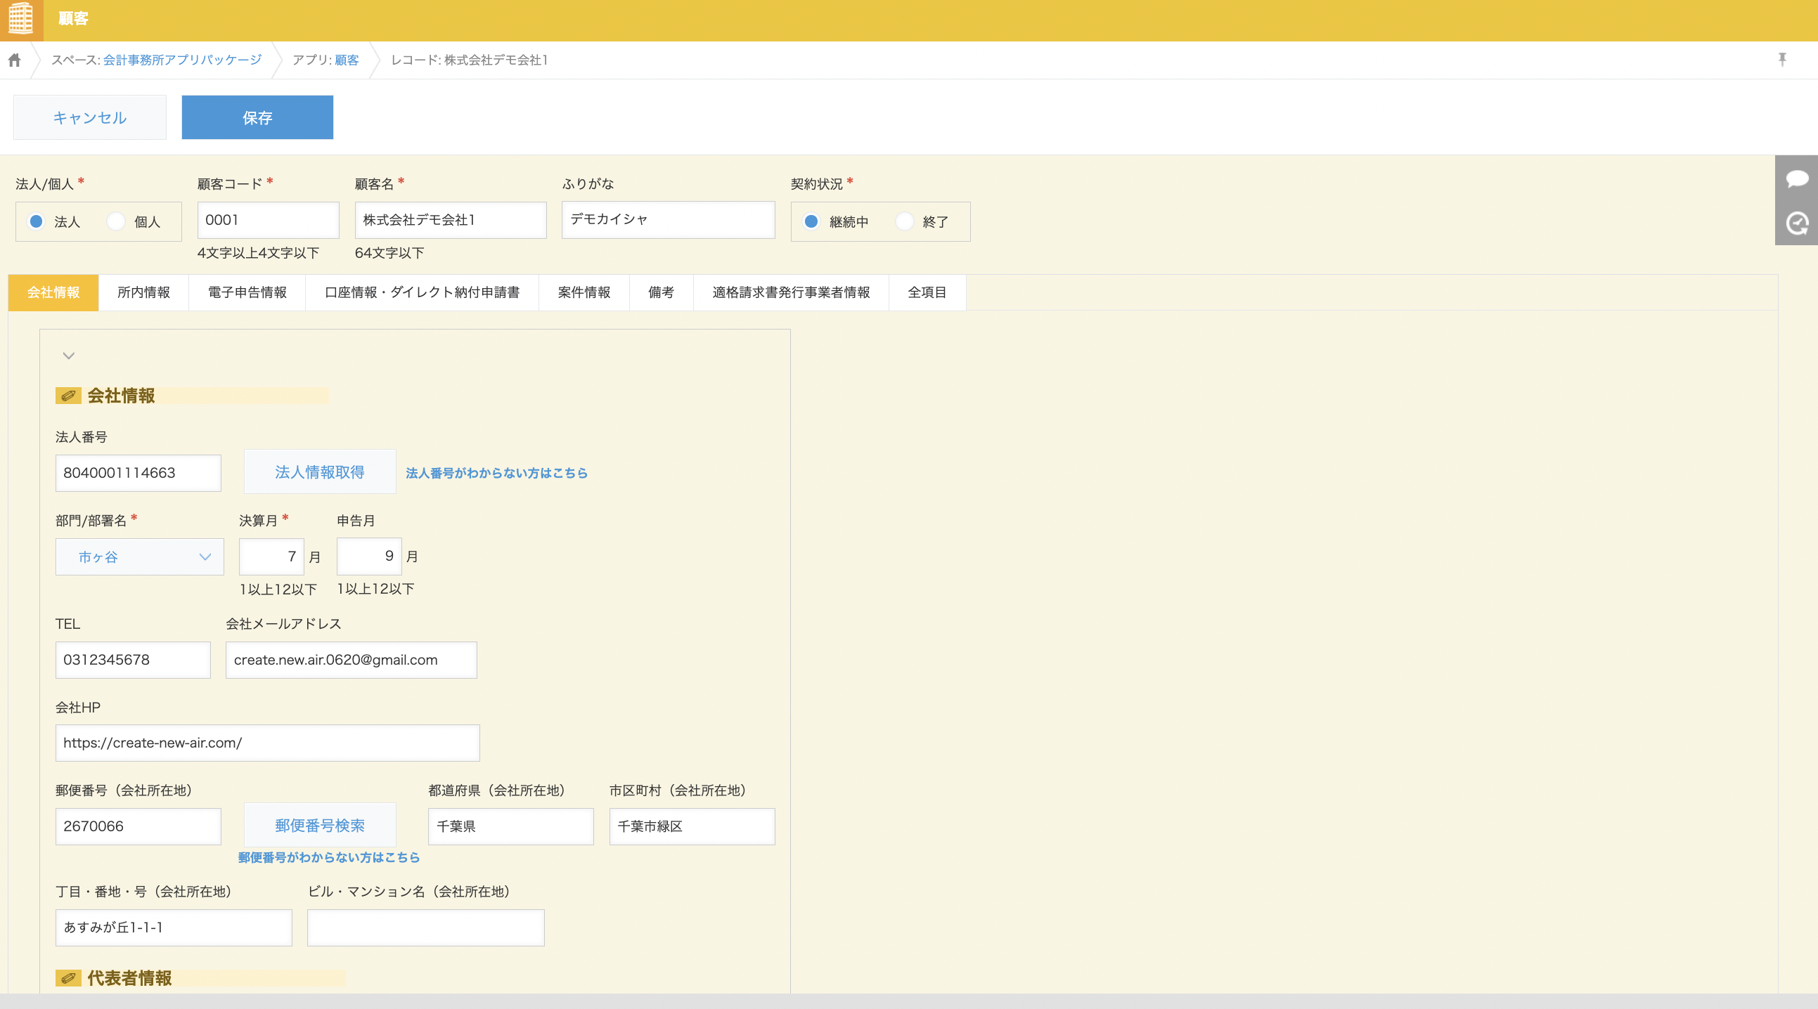The height and width of the screenshot is (1009, 1818).
Task: Open the comments speech bubble icon
Action: click(1797, 178)
